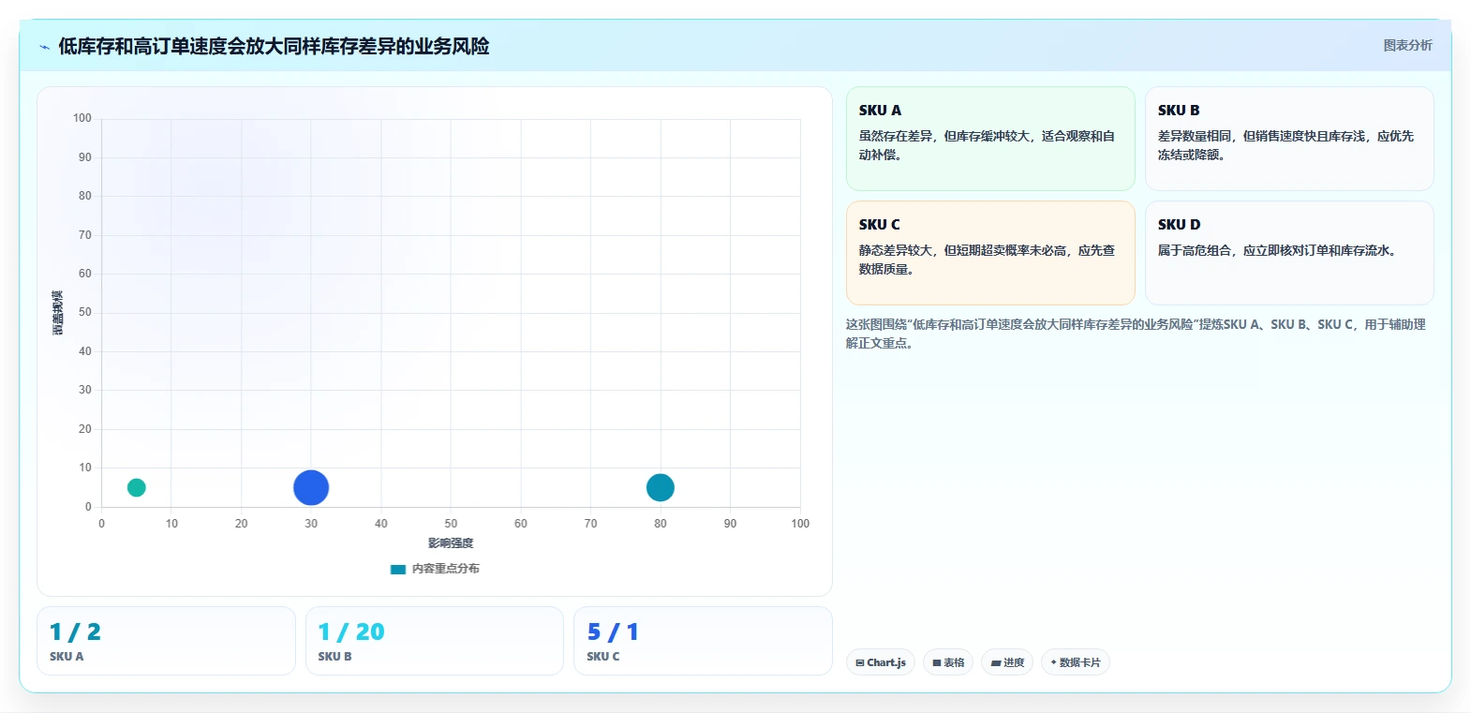Screen dimensions: 1471x713
Task: Click the 1 / 2 SKU A stat card
Action: pos(166,641)
